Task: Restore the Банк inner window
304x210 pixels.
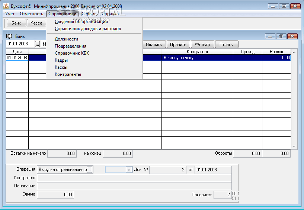Action: (x=281, y=36)
